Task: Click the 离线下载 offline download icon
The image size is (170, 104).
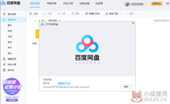Action: [x=107, y=14]
